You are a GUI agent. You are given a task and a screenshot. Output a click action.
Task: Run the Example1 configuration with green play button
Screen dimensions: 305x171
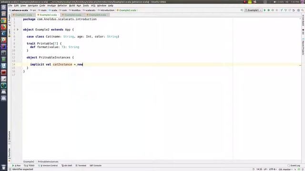coord(264,10)
